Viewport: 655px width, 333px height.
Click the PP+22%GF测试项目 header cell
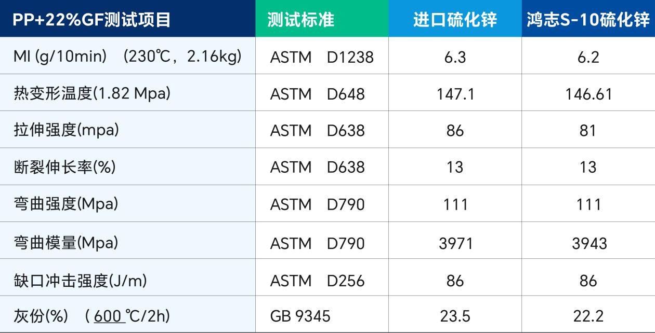tap(92, 20)
